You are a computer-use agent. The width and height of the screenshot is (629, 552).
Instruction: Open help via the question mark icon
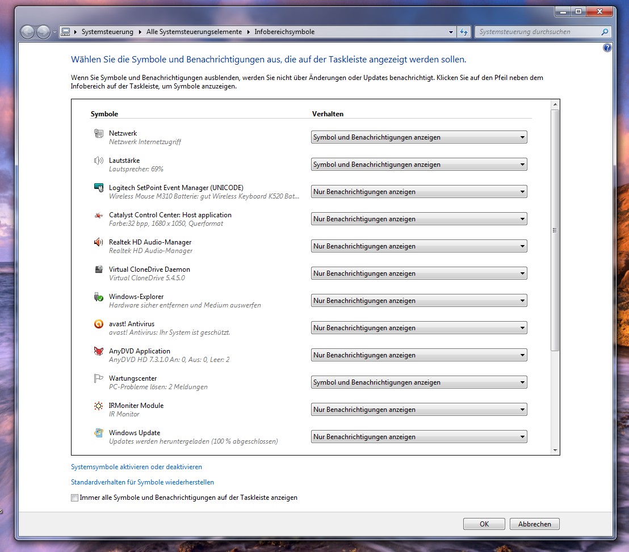[607, 48]
